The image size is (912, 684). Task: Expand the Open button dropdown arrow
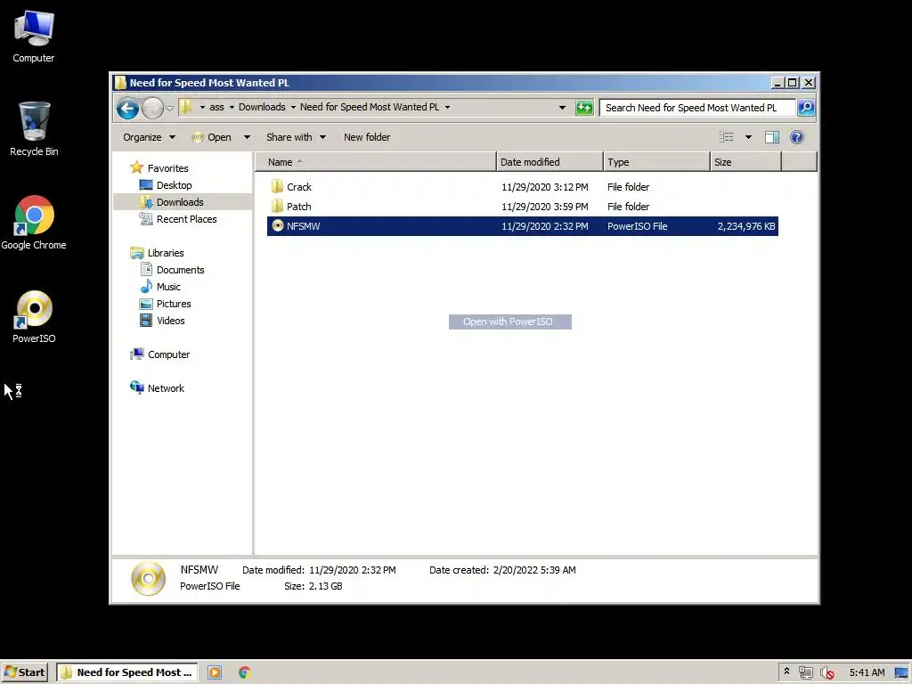pos(247,137)
